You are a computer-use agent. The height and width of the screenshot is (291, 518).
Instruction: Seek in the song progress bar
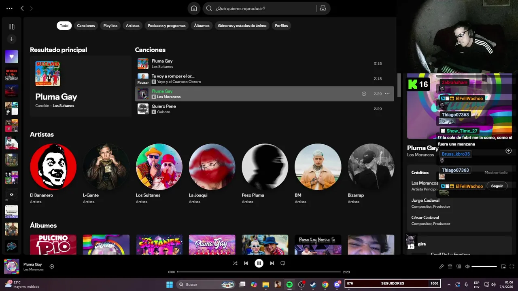point(259,272)
